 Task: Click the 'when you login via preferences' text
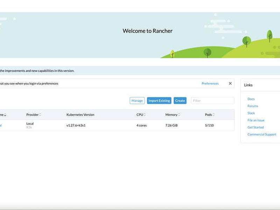(37, 83)
